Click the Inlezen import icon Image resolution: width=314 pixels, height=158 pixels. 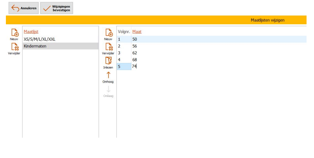[108, 62]
